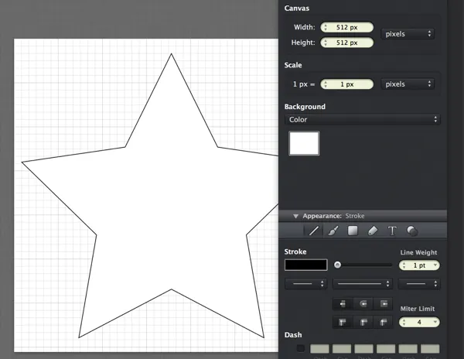The height and width of the screenshot is (359, 464).
Task: Select the miter line join style
Action: point(341,322)
